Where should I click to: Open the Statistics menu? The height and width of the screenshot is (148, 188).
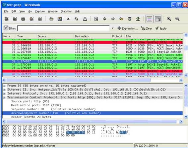click(66, 11)
